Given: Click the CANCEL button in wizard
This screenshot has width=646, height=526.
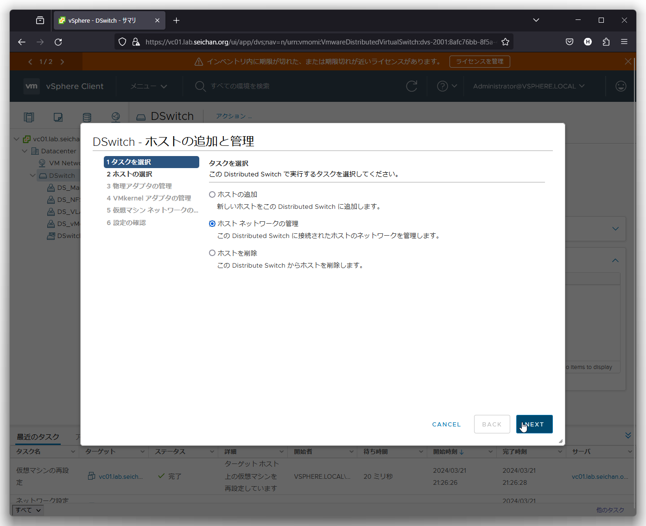Looking at the screenshot, I should (x=446, y=424).
